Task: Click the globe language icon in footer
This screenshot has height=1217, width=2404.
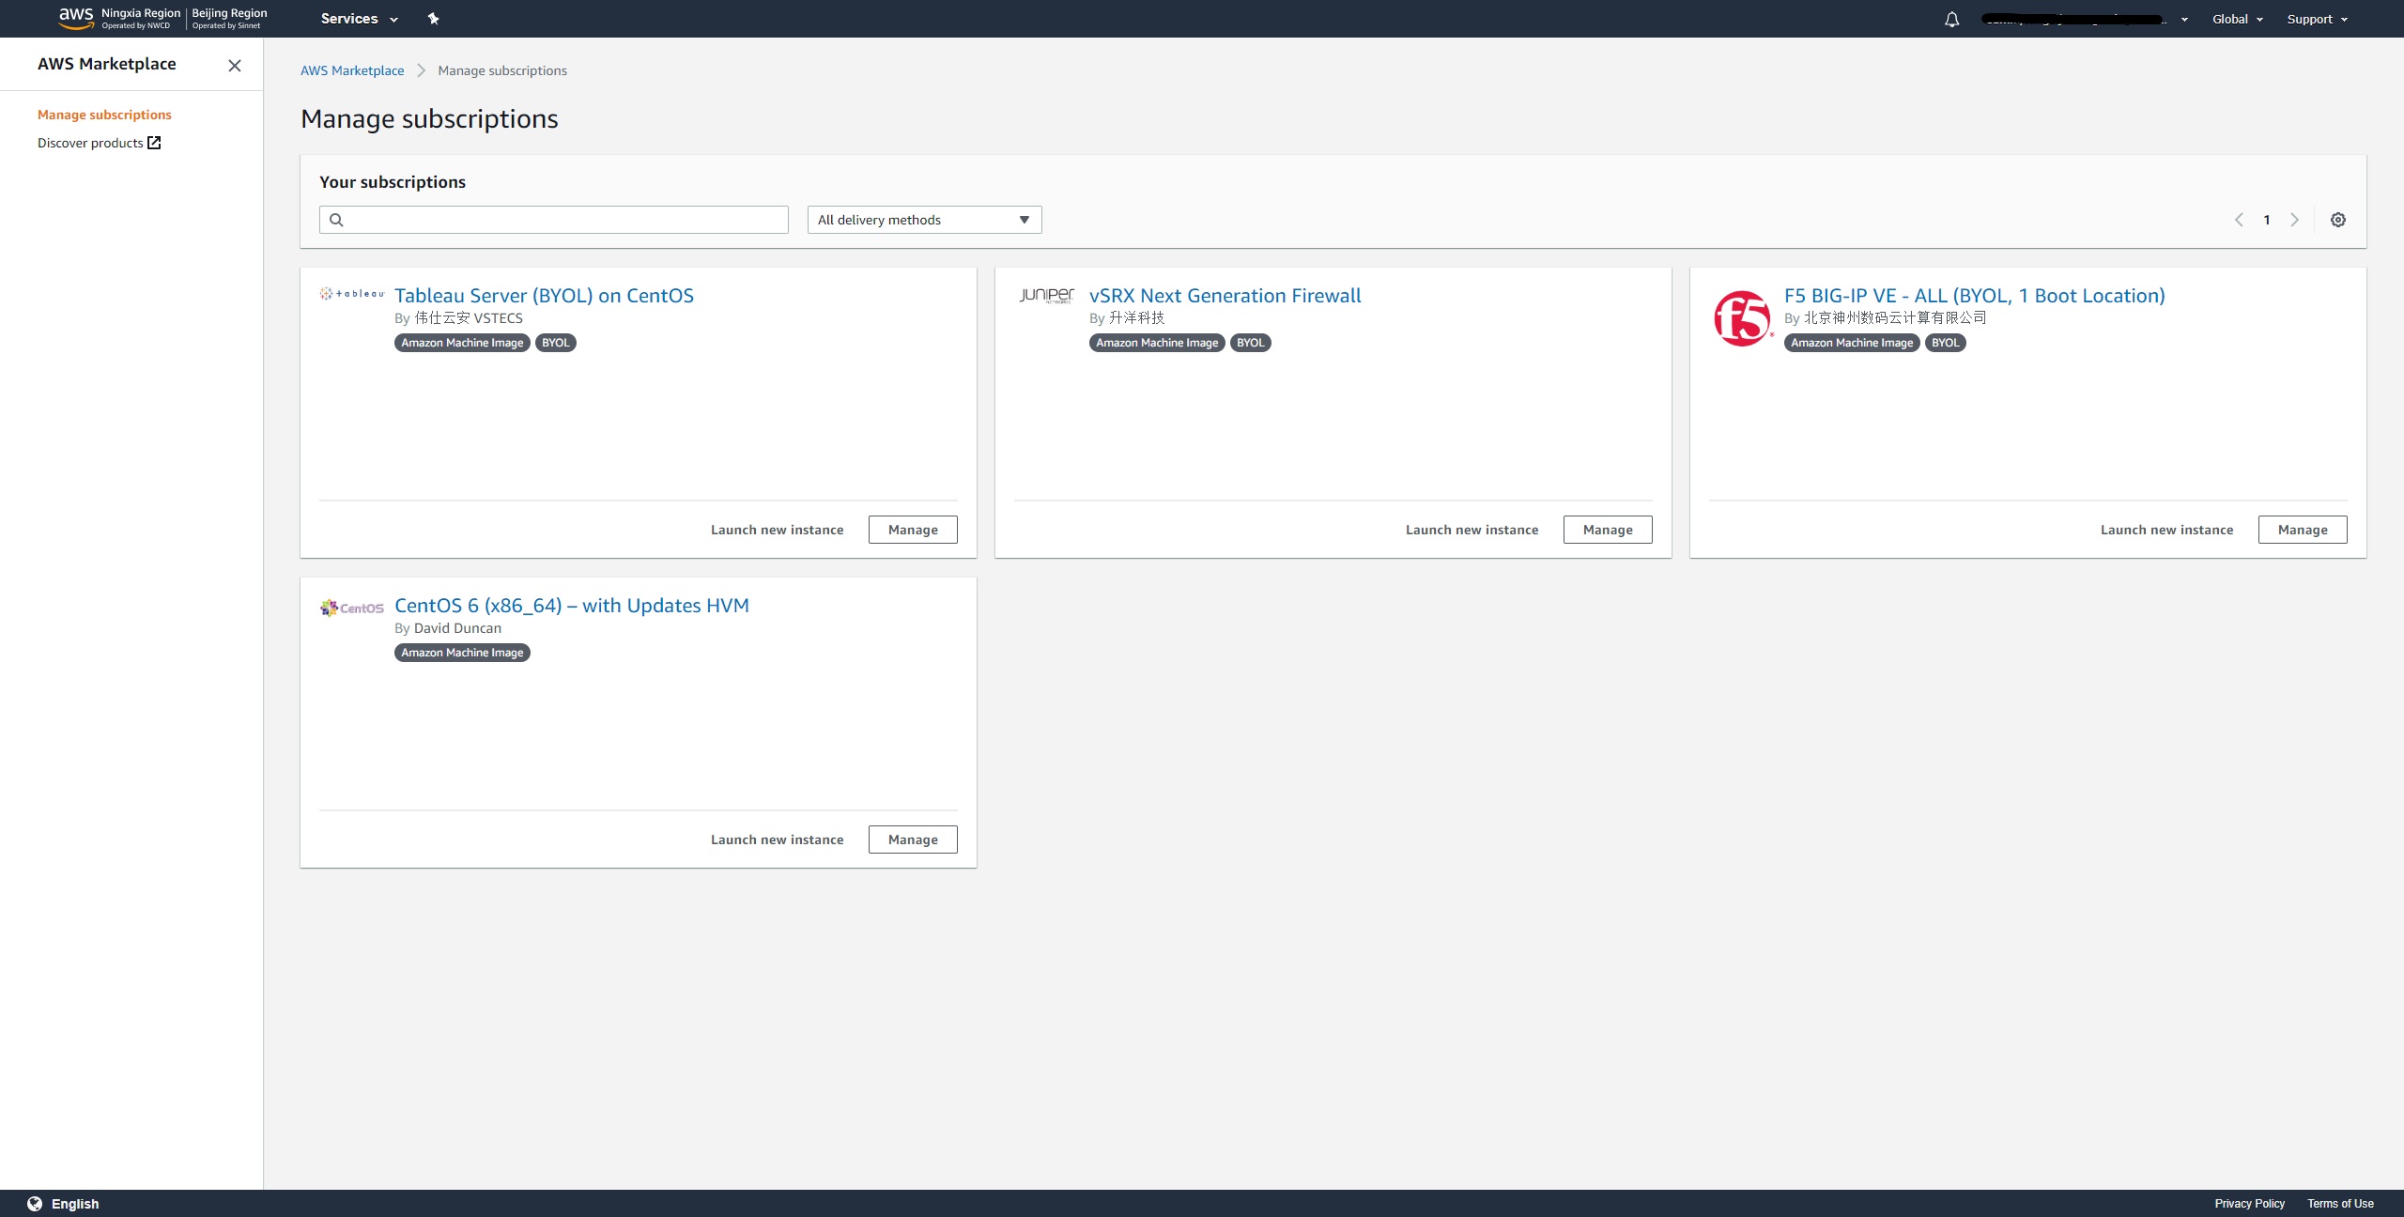Action: [35, 1204]
